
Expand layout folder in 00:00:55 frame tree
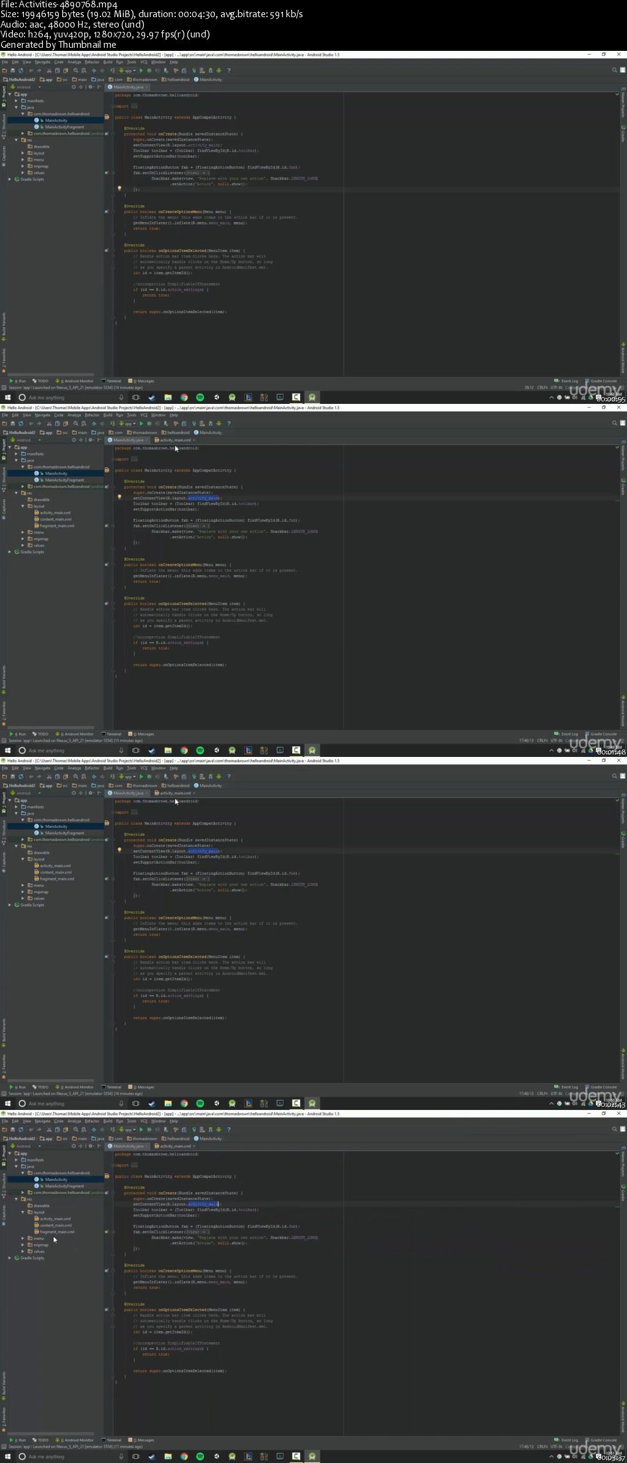23,153
